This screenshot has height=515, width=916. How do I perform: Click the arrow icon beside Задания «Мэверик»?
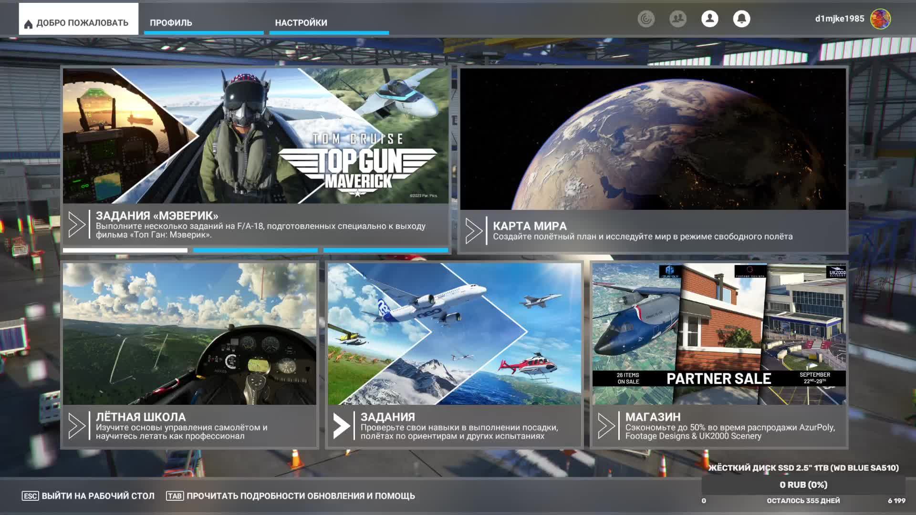(77, 225)
